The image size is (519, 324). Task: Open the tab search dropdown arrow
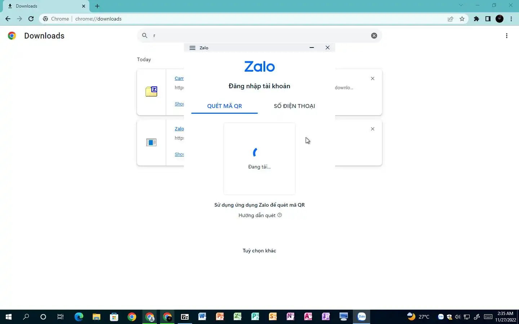point(461,5)
